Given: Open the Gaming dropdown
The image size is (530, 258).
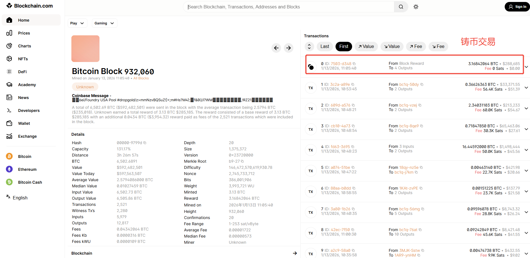Looking at the screenshot, I should (x=104, y=23).
